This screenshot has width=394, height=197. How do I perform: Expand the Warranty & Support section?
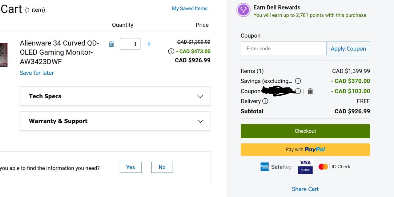[x=115, y=121]
